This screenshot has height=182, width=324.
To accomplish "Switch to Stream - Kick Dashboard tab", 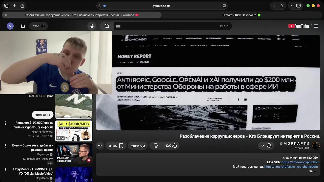I will point(241,15).
